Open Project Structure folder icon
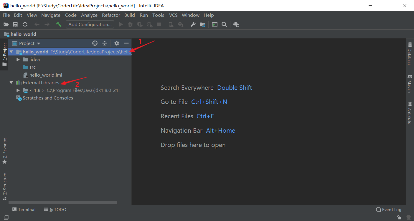 pyautogui.click(x=202, y=25)
